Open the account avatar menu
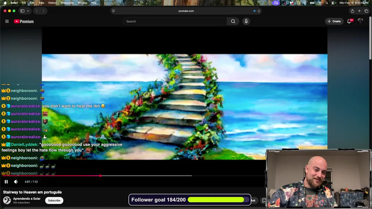The height and width of the screenshot is (209, 372). coord(360,21)
